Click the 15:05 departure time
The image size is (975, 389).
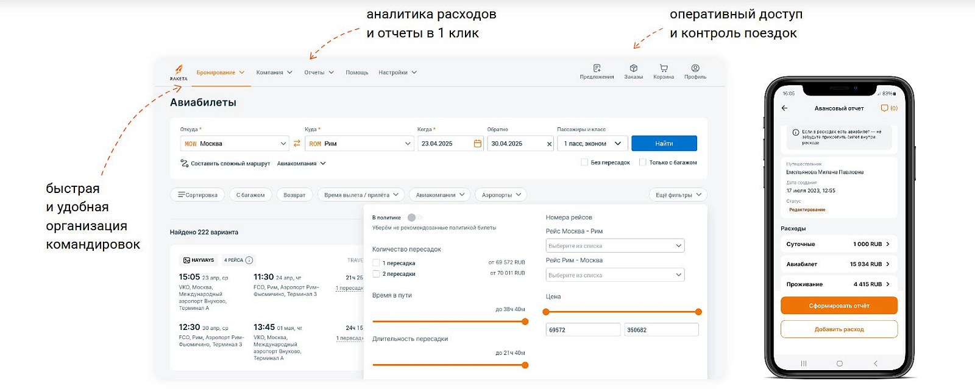(190, 277)
